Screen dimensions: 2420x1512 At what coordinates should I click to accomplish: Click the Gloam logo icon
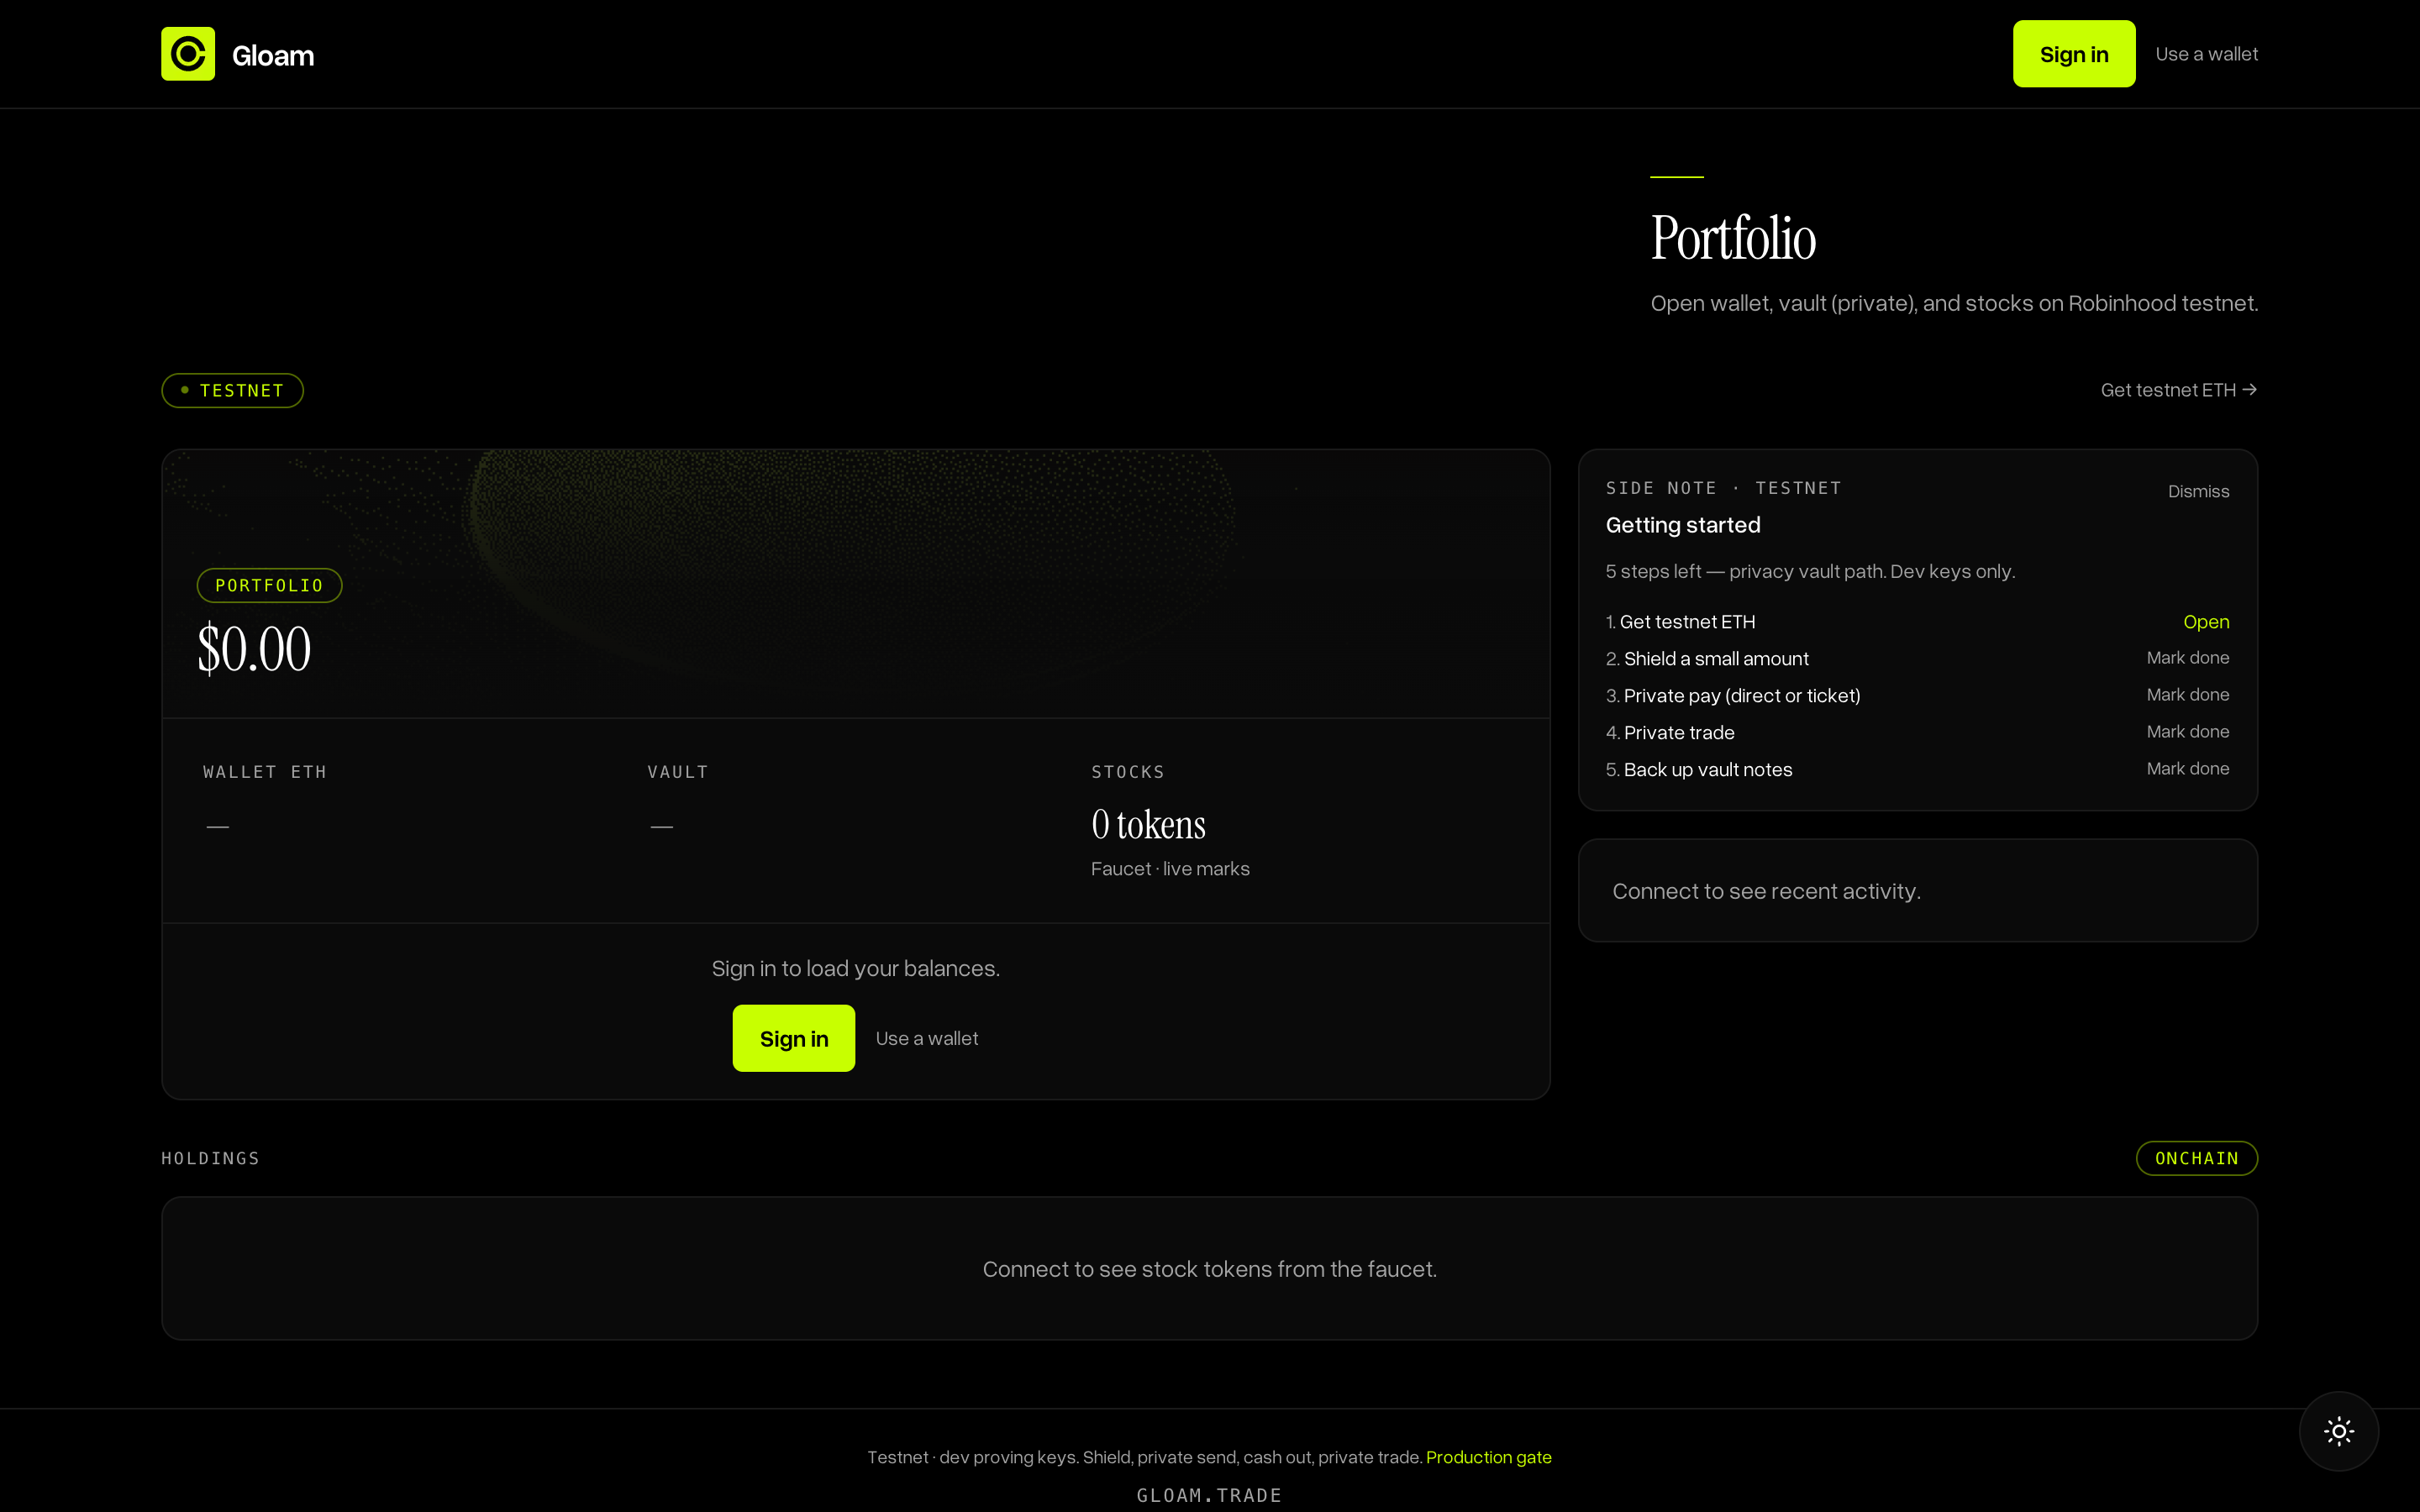pos(188,54)
